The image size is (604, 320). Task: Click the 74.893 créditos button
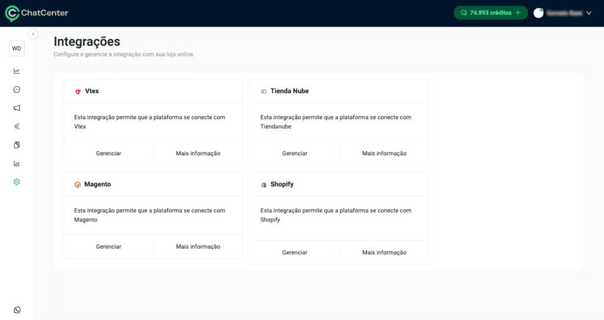(490, 13)
